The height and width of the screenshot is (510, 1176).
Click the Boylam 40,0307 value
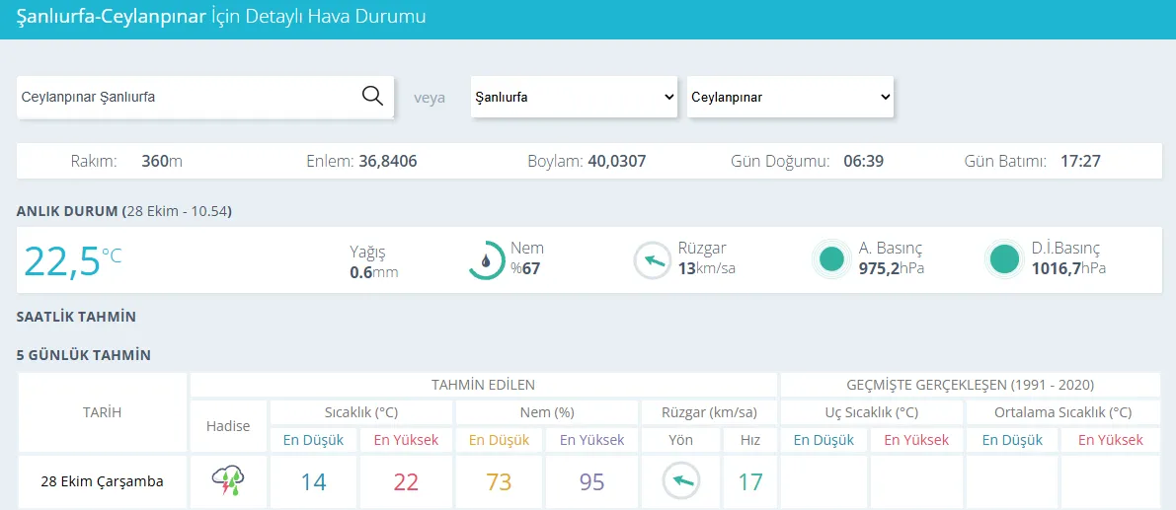point(617,161)
